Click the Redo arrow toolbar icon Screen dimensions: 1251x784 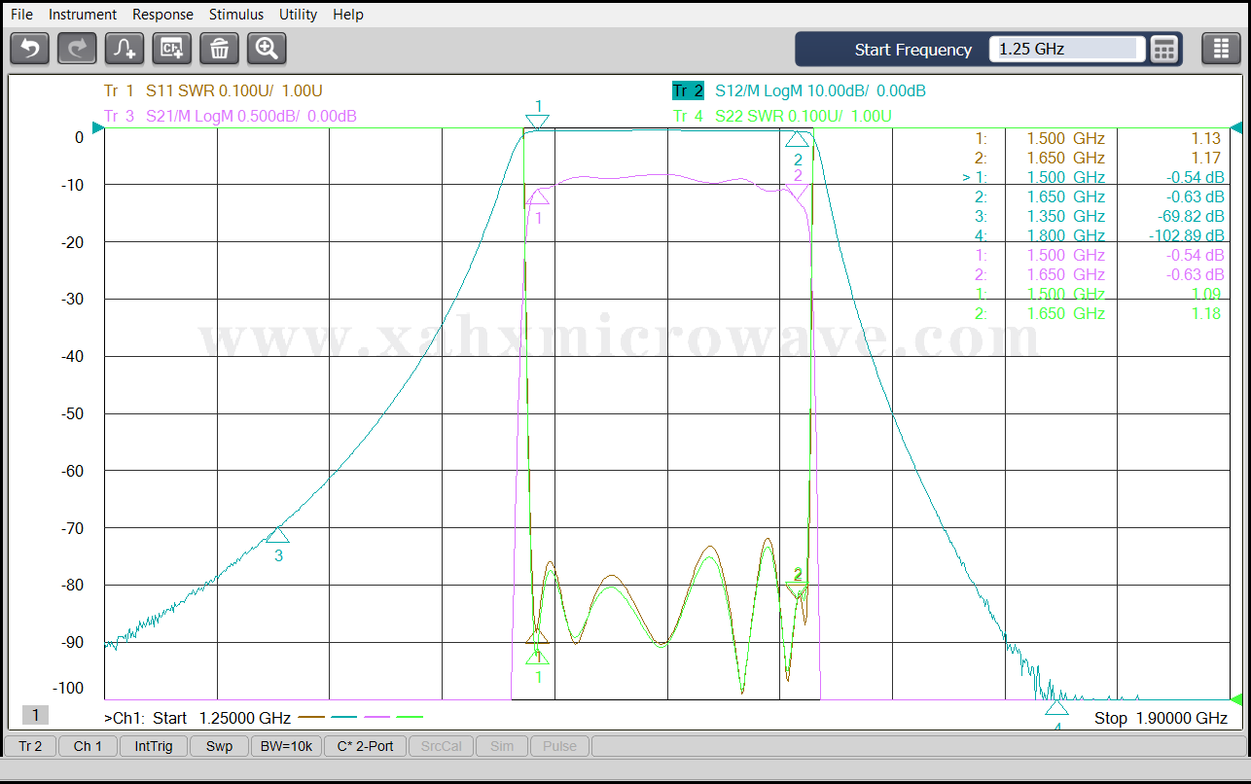coord(77,48)
